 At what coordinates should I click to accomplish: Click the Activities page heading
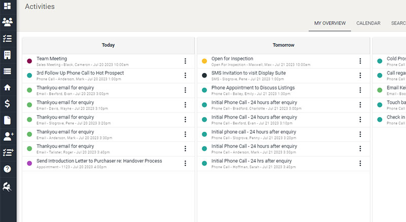(40, 7)
